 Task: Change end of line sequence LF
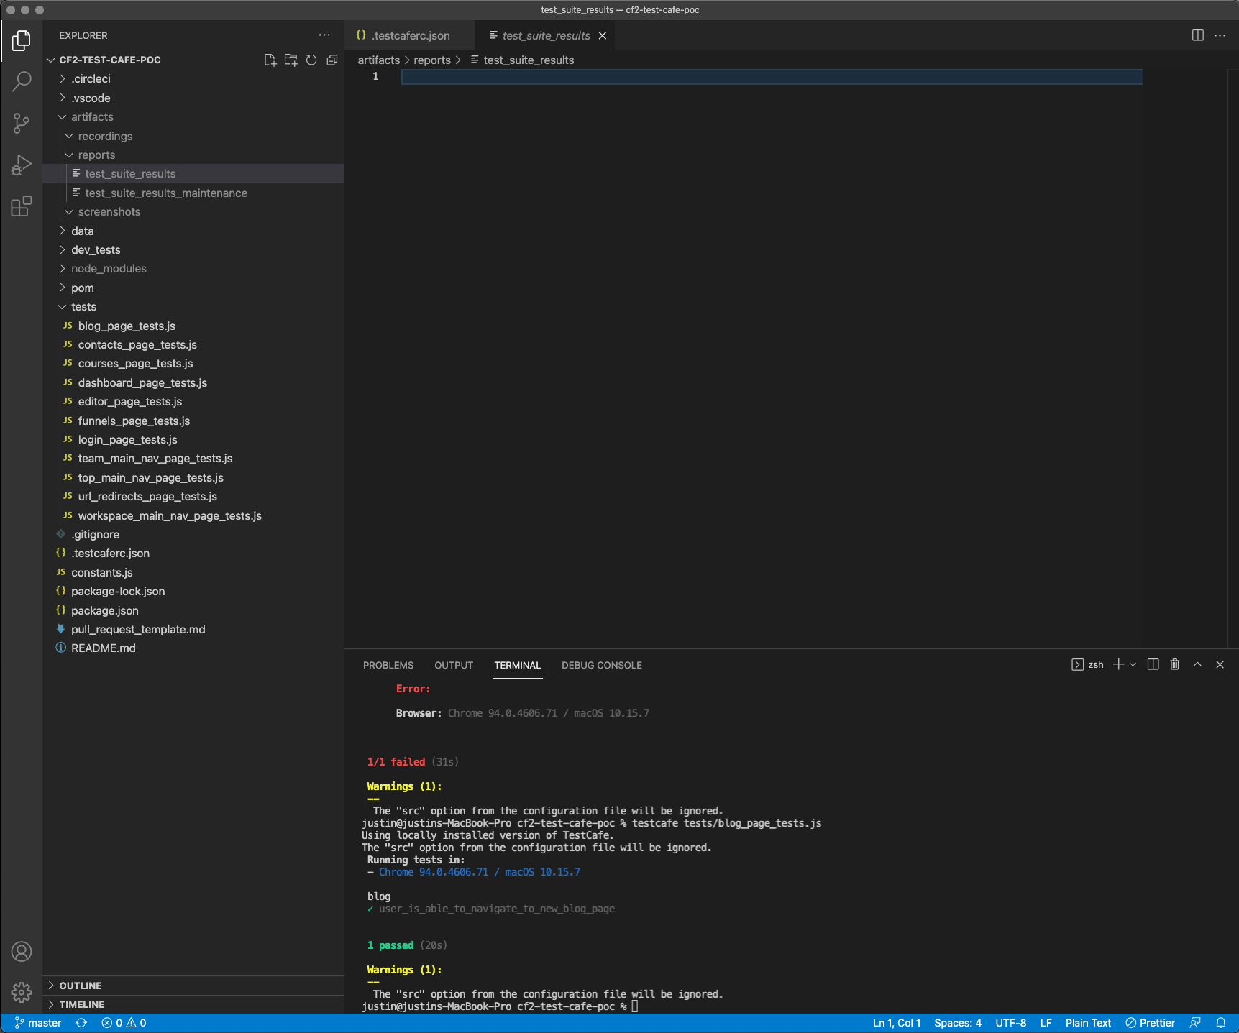1046,1023
